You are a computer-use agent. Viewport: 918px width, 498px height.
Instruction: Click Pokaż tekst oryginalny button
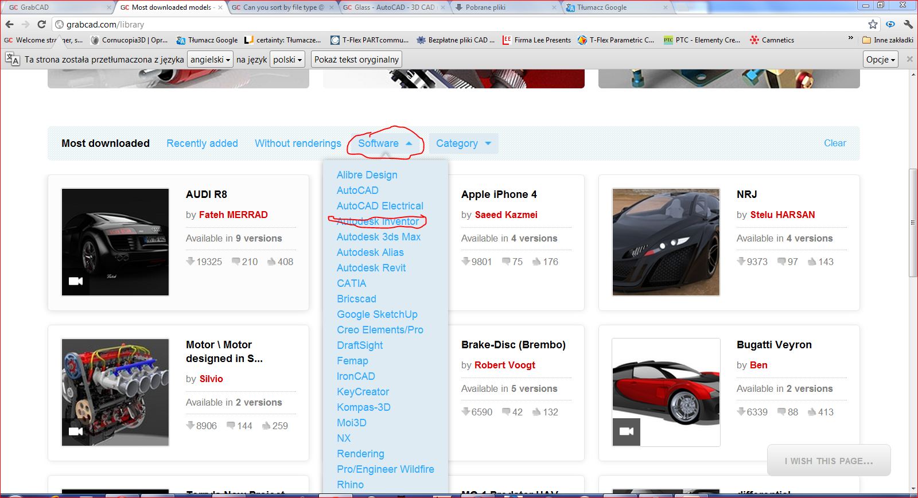[356, 59]
